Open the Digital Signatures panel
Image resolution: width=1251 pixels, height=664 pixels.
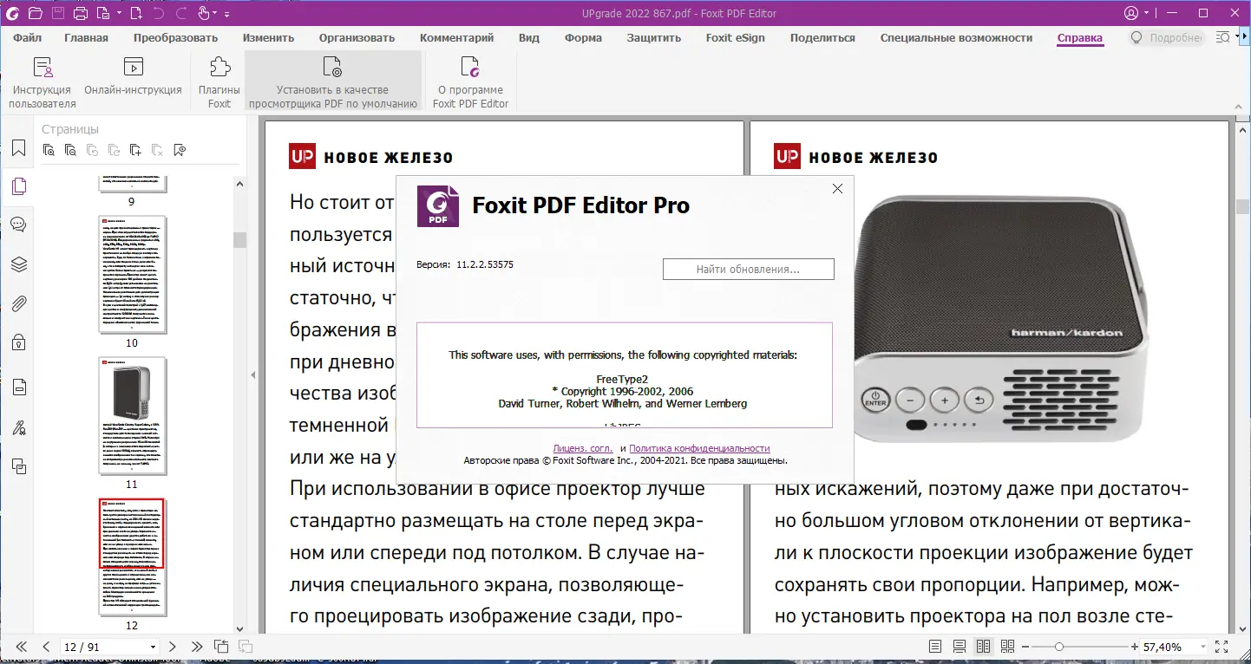coord(17,427)
